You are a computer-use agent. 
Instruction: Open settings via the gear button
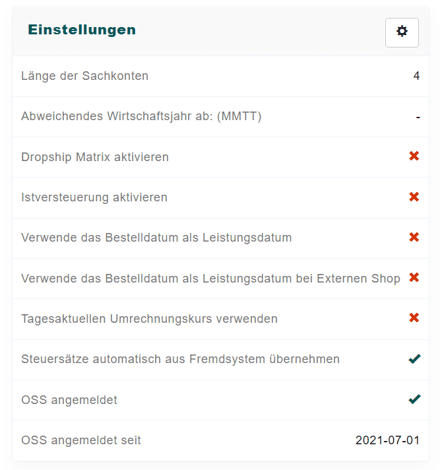pos(402,32)
